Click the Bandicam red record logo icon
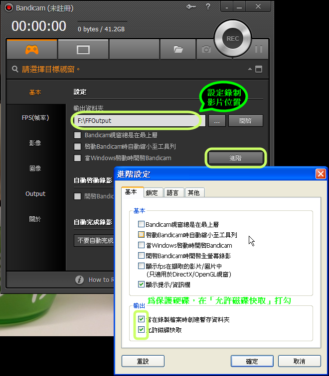This screenshot has height=376, width=329. [9, 7]
